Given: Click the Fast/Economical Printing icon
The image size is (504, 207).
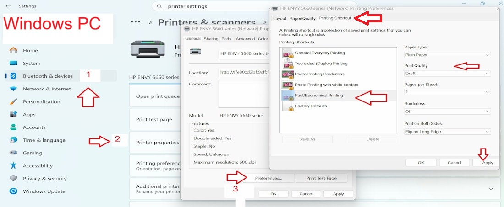Looking at the screenshot, I should click(x=287, y=95).
